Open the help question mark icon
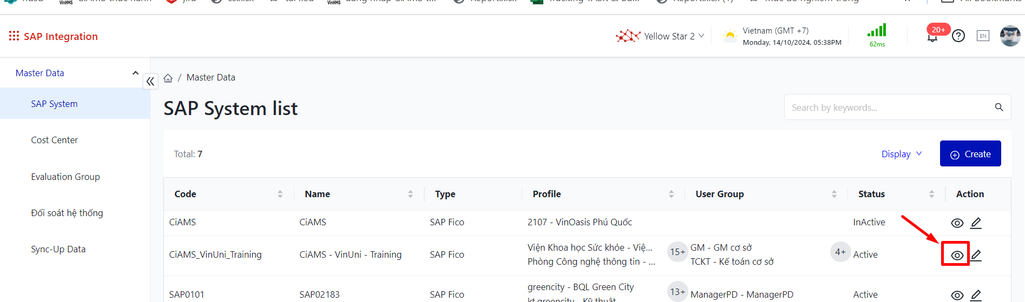Image resolution: width=1025 pixels, height=302 pixels. point(958,36)
